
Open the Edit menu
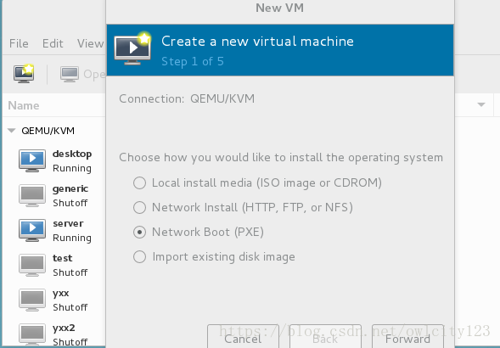pyautogui.click(x=53, y=43)
